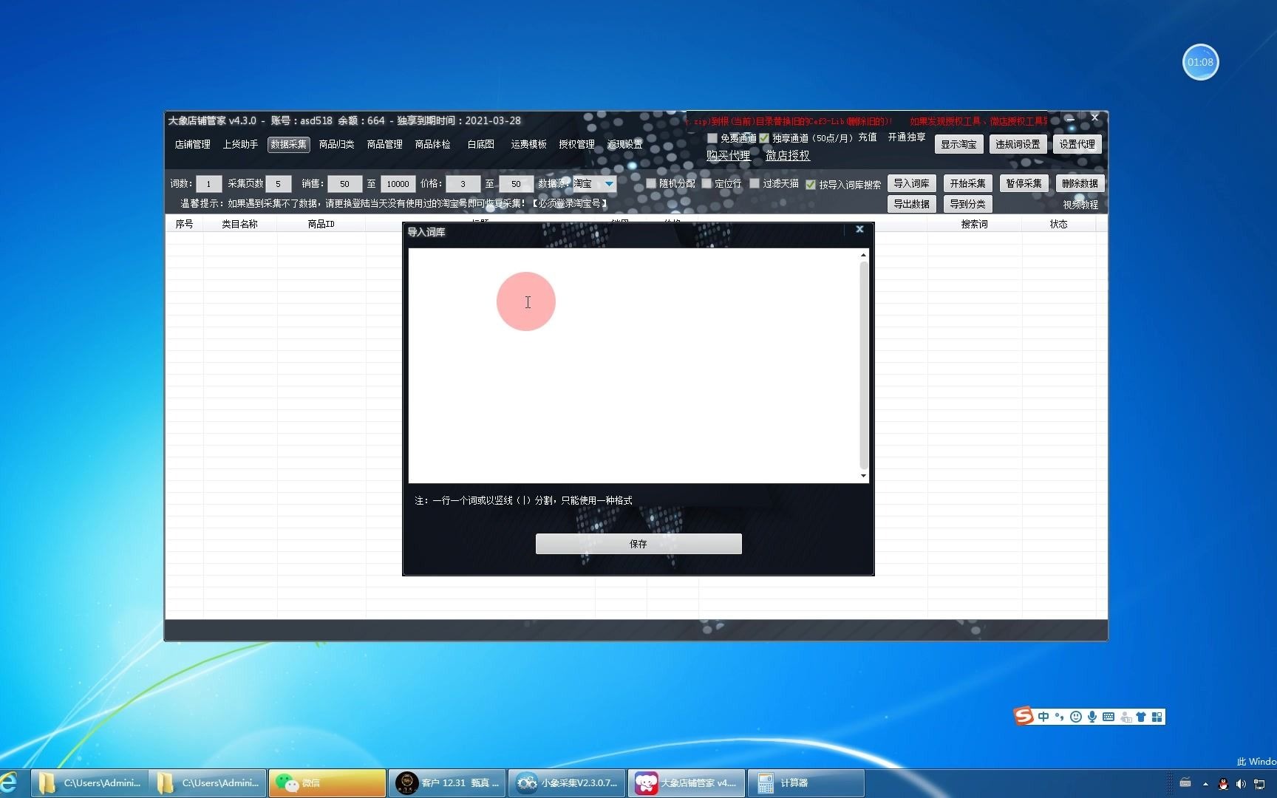1277x798 pixels.
Task: Open the 视频教程 link
Action: (1080, 205)
